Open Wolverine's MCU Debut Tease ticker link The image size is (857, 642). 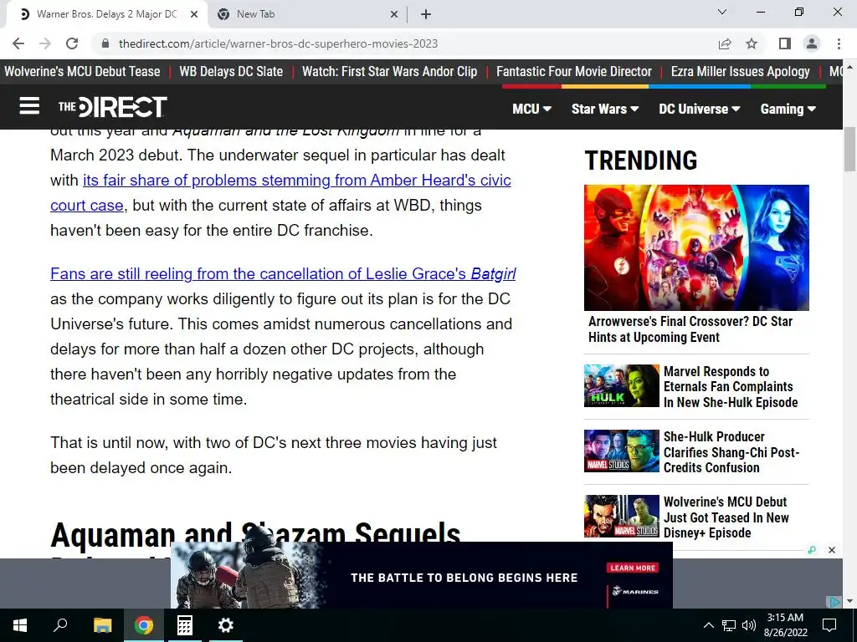tap(82, 72)
